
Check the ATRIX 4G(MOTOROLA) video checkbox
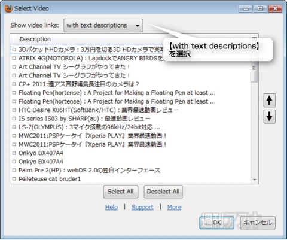point(14,58)
